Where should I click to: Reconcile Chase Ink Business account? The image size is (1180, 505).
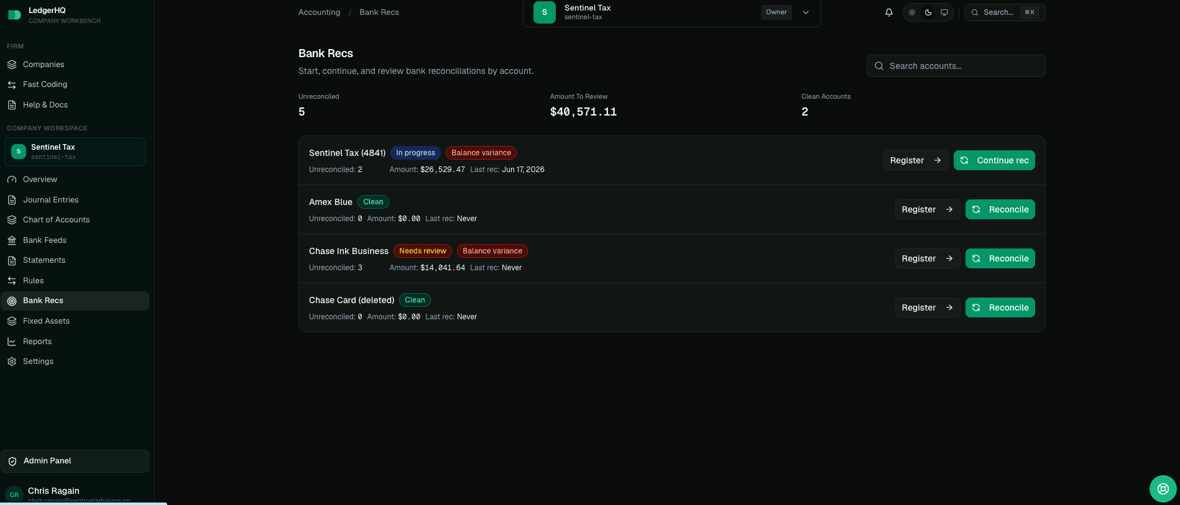(1000, 258)
